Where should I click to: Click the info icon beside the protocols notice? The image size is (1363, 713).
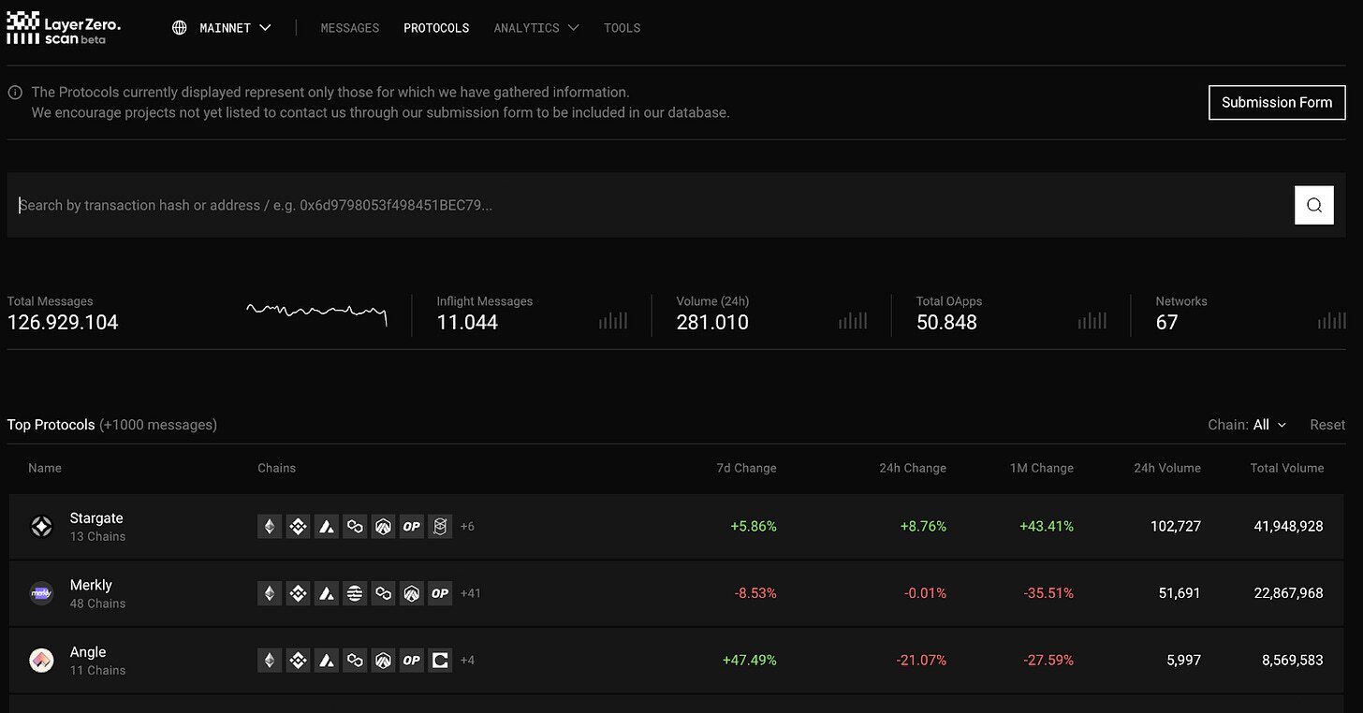point(15,93)
